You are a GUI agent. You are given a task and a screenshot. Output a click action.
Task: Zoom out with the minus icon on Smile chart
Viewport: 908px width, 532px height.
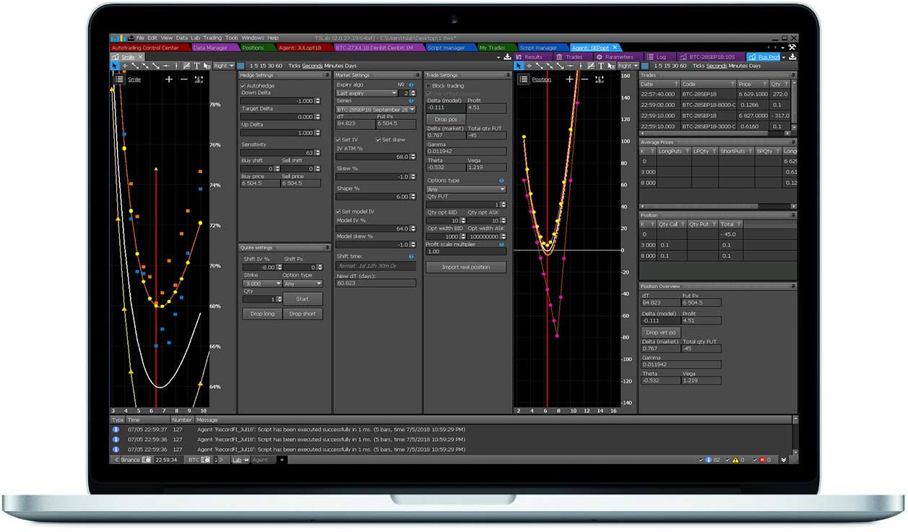coord(183,80)
